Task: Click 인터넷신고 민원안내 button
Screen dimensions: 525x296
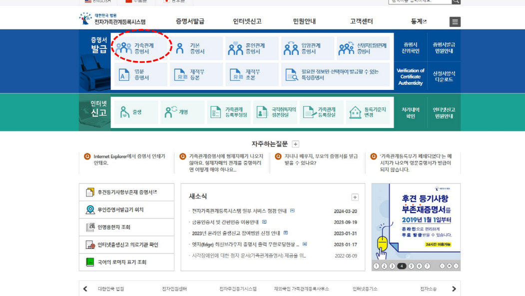Action: (444, 113)
